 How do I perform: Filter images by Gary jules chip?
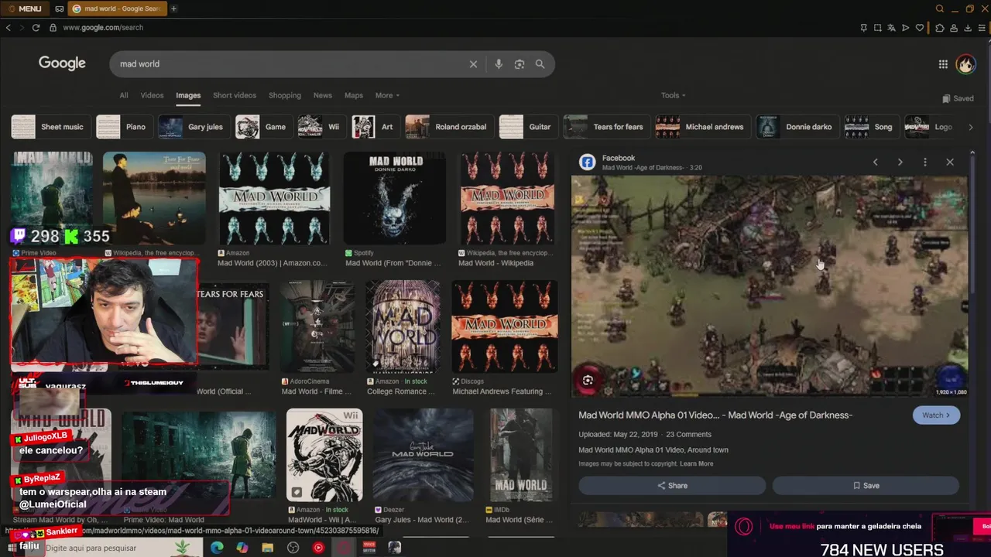(x=194, y=127)
